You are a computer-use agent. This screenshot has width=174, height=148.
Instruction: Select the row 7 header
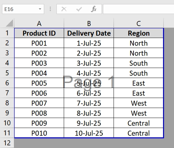7,93
